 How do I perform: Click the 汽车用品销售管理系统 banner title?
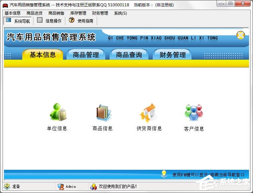tap(51, 37)
